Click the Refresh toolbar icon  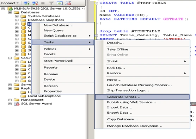60,3
